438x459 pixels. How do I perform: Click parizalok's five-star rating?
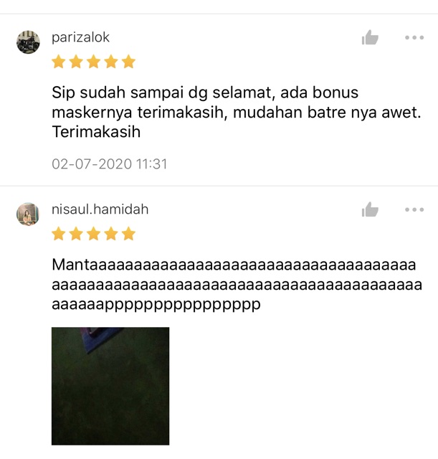coord(94,62)
